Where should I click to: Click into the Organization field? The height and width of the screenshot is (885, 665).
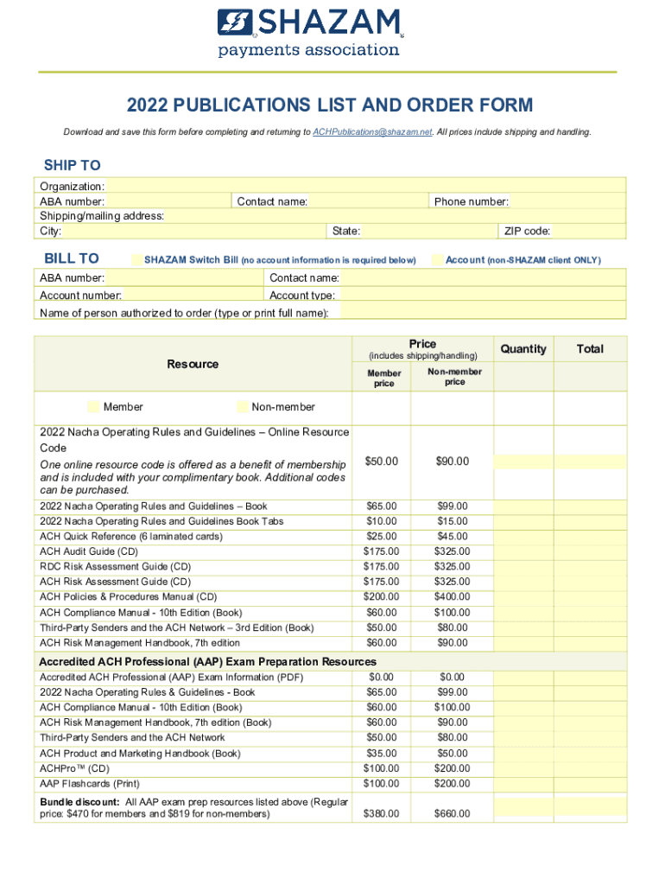(364, 186)
